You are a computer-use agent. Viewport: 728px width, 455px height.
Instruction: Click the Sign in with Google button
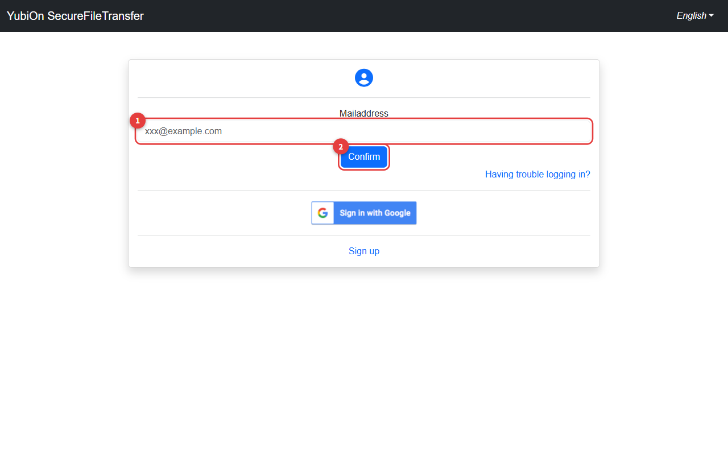point(364,213)
